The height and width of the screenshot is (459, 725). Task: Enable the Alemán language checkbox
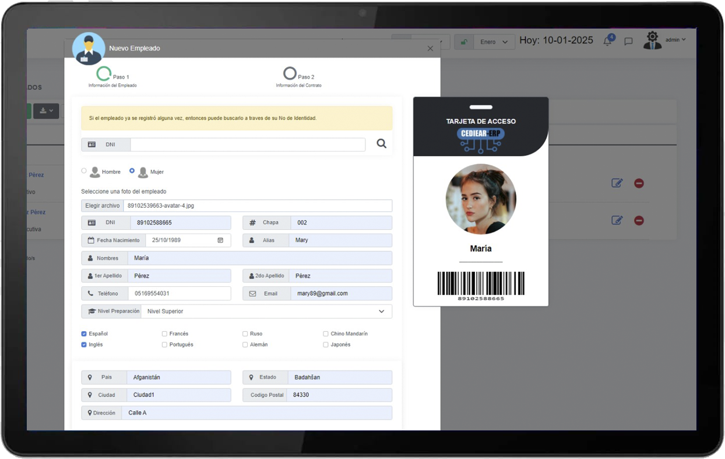click(x=245, y=345)
